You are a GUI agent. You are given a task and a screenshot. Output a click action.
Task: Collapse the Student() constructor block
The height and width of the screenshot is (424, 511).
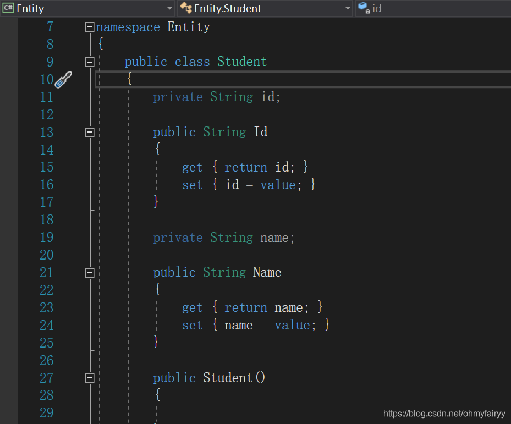(89, 378)
